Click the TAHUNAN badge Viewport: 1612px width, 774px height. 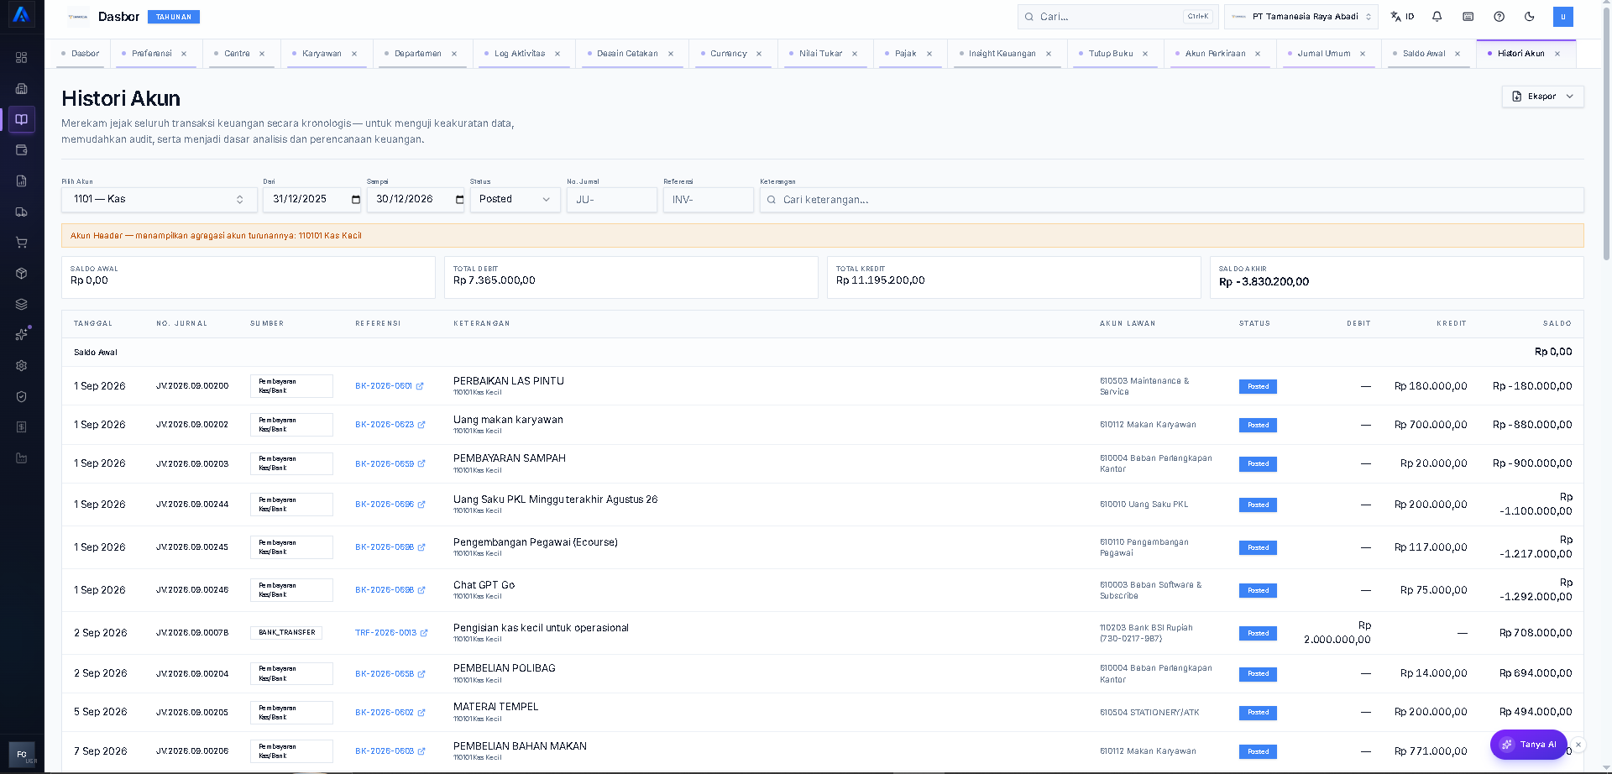click(174, 17)
